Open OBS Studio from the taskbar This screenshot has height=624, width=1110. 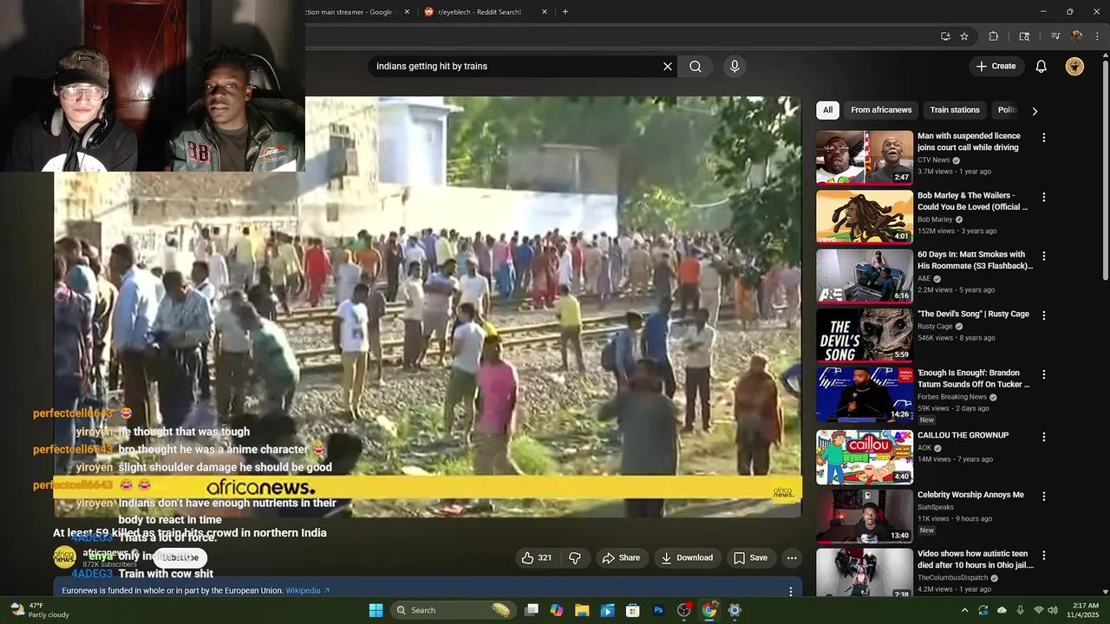(x=684, y=610)
